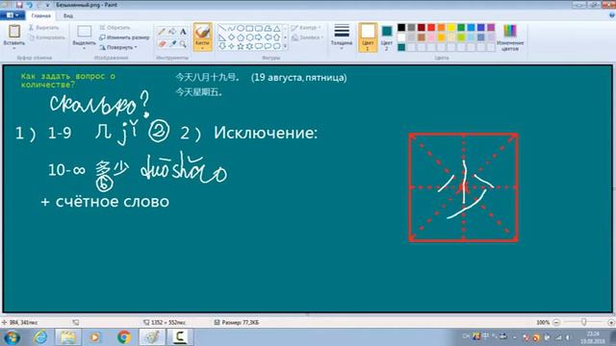The height and width of the screenshot is (346, 616).
Task: Click the 'Исключение:' text on canvas
Action: coord(266,133)
